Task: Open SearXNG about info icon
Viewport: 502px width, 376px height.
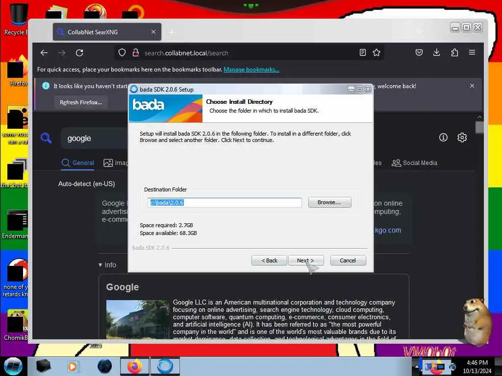Action: [x=443, y=138]
